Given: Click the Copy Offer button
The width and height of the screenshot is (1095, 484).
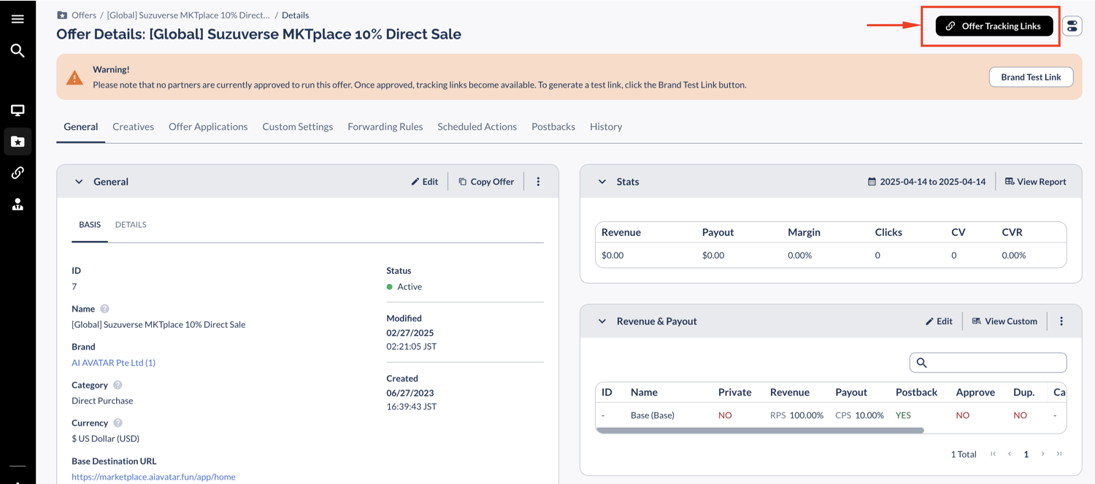Looking at the screenshot, I should click(x=486, y=182).
